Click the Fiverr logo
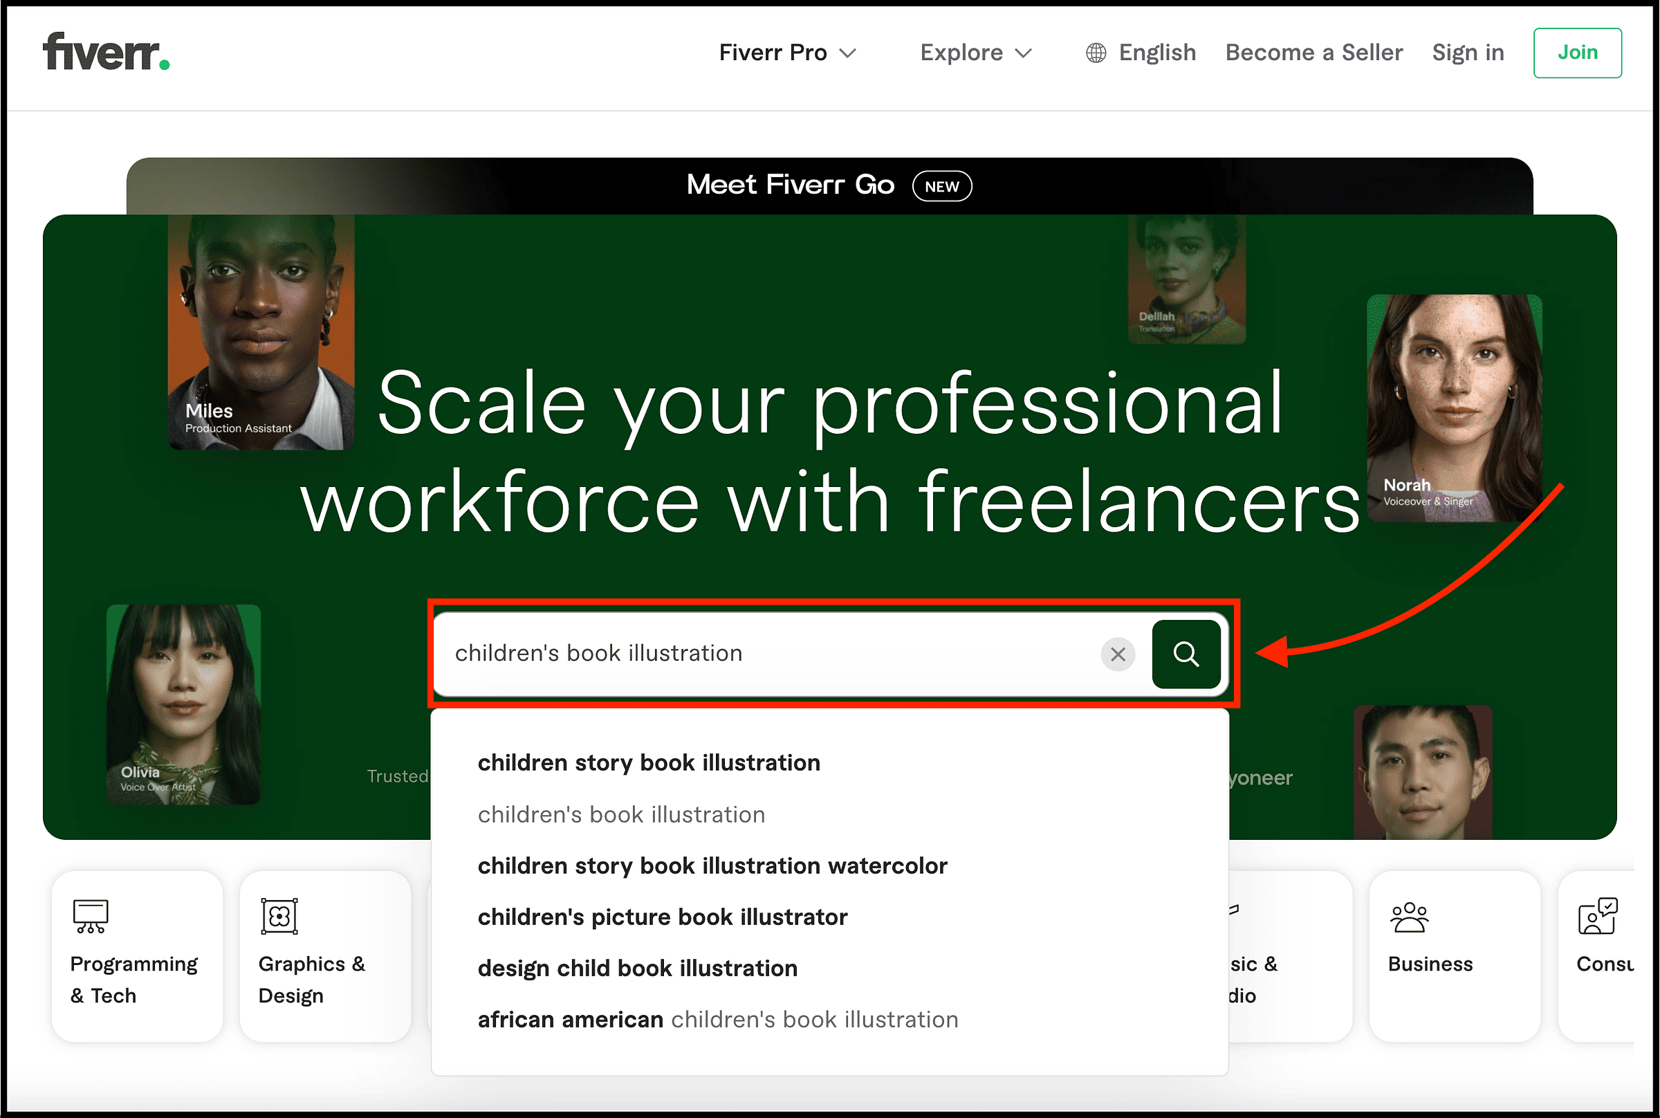1660x1118 pixels. point(107,52)
